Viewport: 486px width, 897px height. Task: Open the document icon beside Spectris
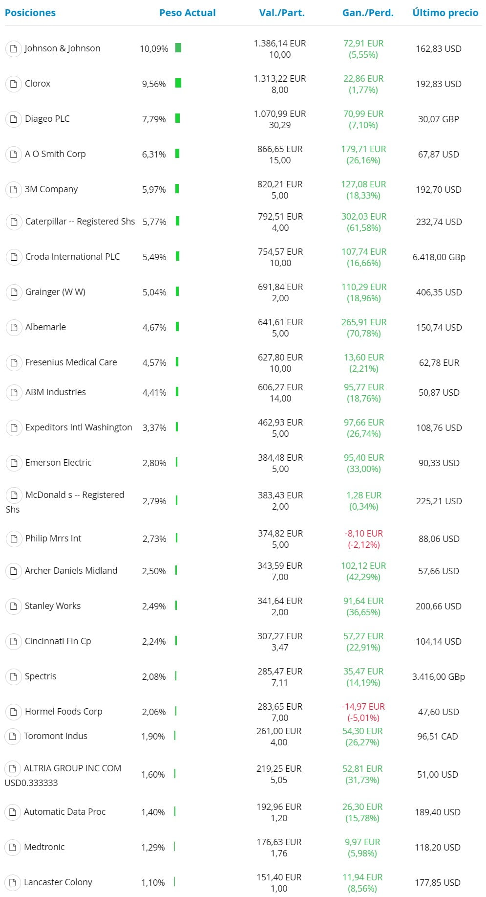pos(14,676)
